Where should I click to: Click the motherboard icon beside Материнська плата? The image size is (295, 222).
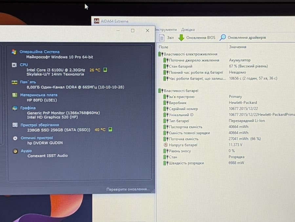(15, 95)
